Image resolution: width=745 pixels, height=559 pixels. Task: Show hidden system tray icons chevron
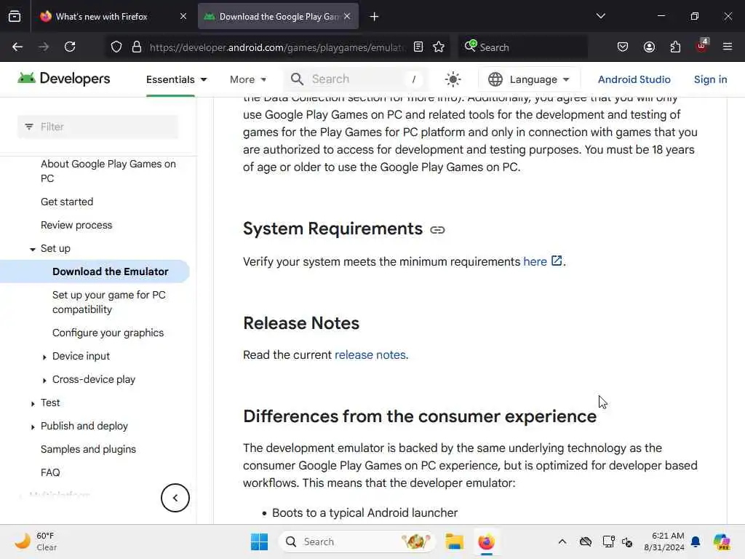coord(562,542)
